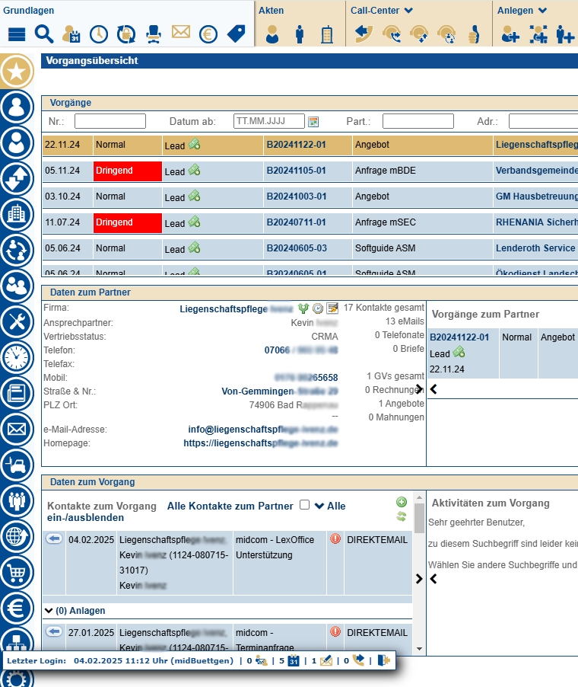578x687 pixels.
Task: Open the https://liegenschaftspflege homepage link
Action: click(x=260, y=443)
